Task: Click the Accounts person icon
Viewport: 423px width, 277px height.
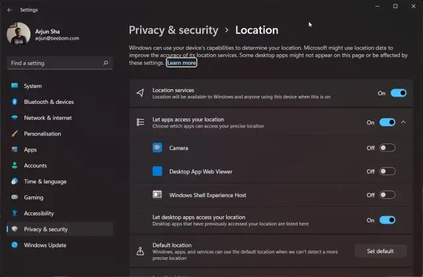Action: (x=15, y=165)
